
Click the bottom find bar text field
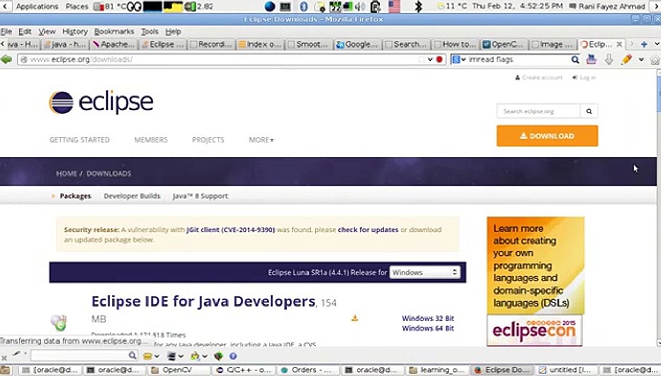click(x=79, y=356)
